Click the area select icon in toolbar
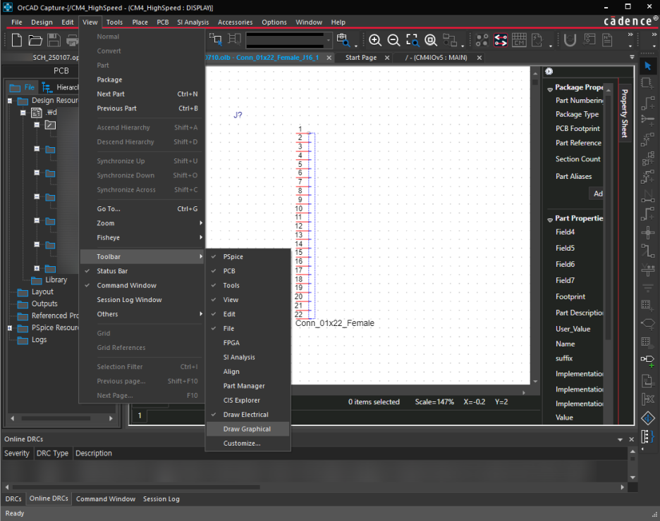This screenshot has width=660, height=521. (x=216, y=39)
